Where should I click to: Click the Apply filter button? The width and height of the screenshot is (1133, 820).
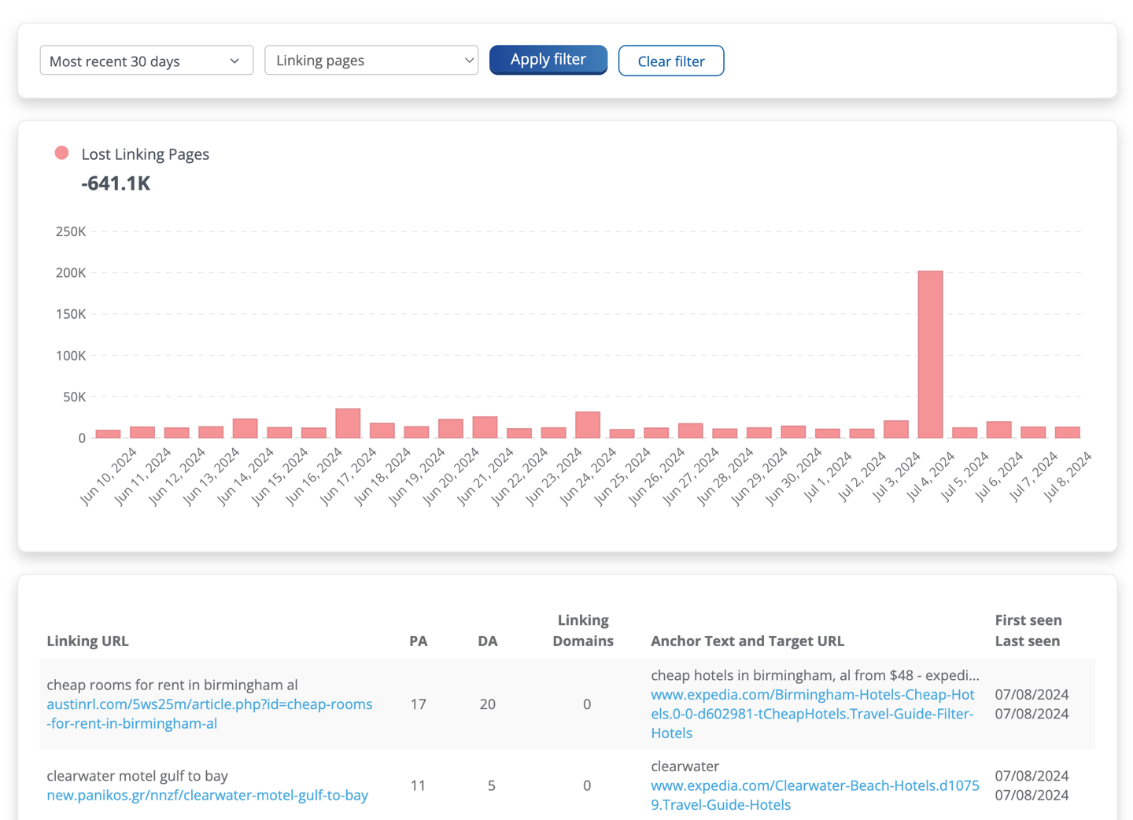[x=548, y=60]
